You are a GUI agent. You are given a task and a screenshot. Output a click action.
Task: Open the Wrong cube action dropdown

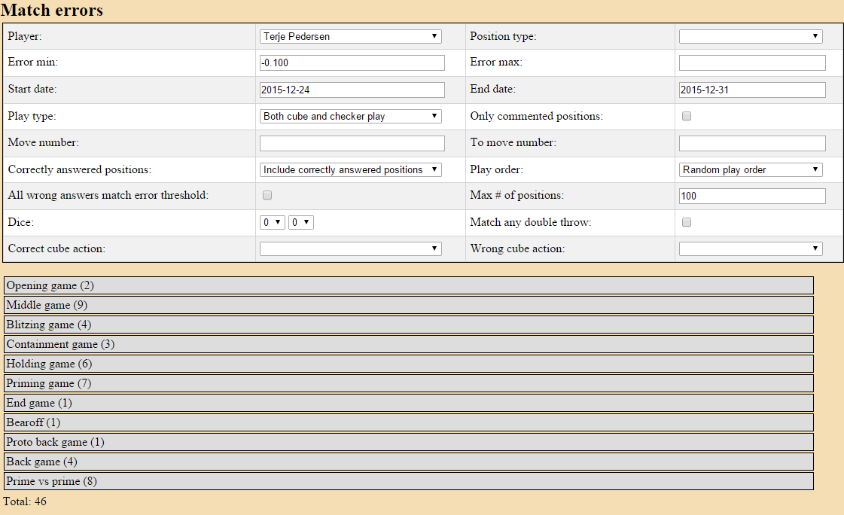(750, 248)
